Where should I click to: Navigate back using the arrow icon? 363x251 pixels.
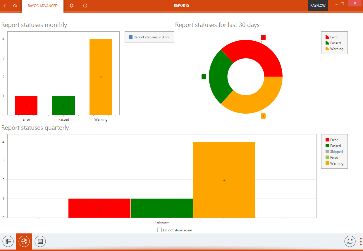[x=4, y=6]
